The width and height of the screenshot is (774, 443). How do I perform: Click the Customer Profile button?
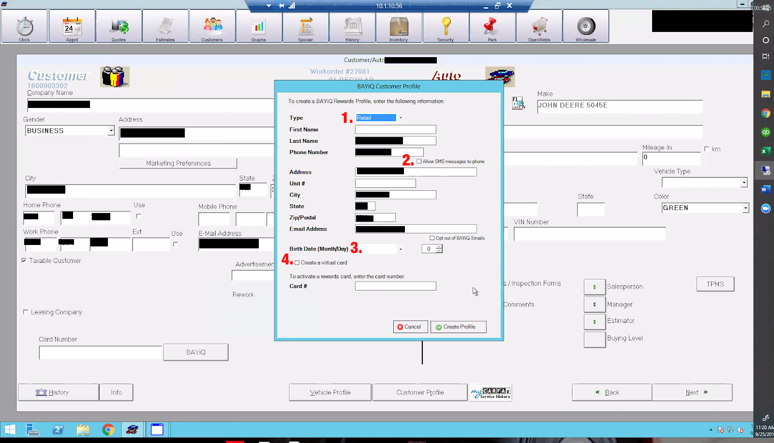420,392
